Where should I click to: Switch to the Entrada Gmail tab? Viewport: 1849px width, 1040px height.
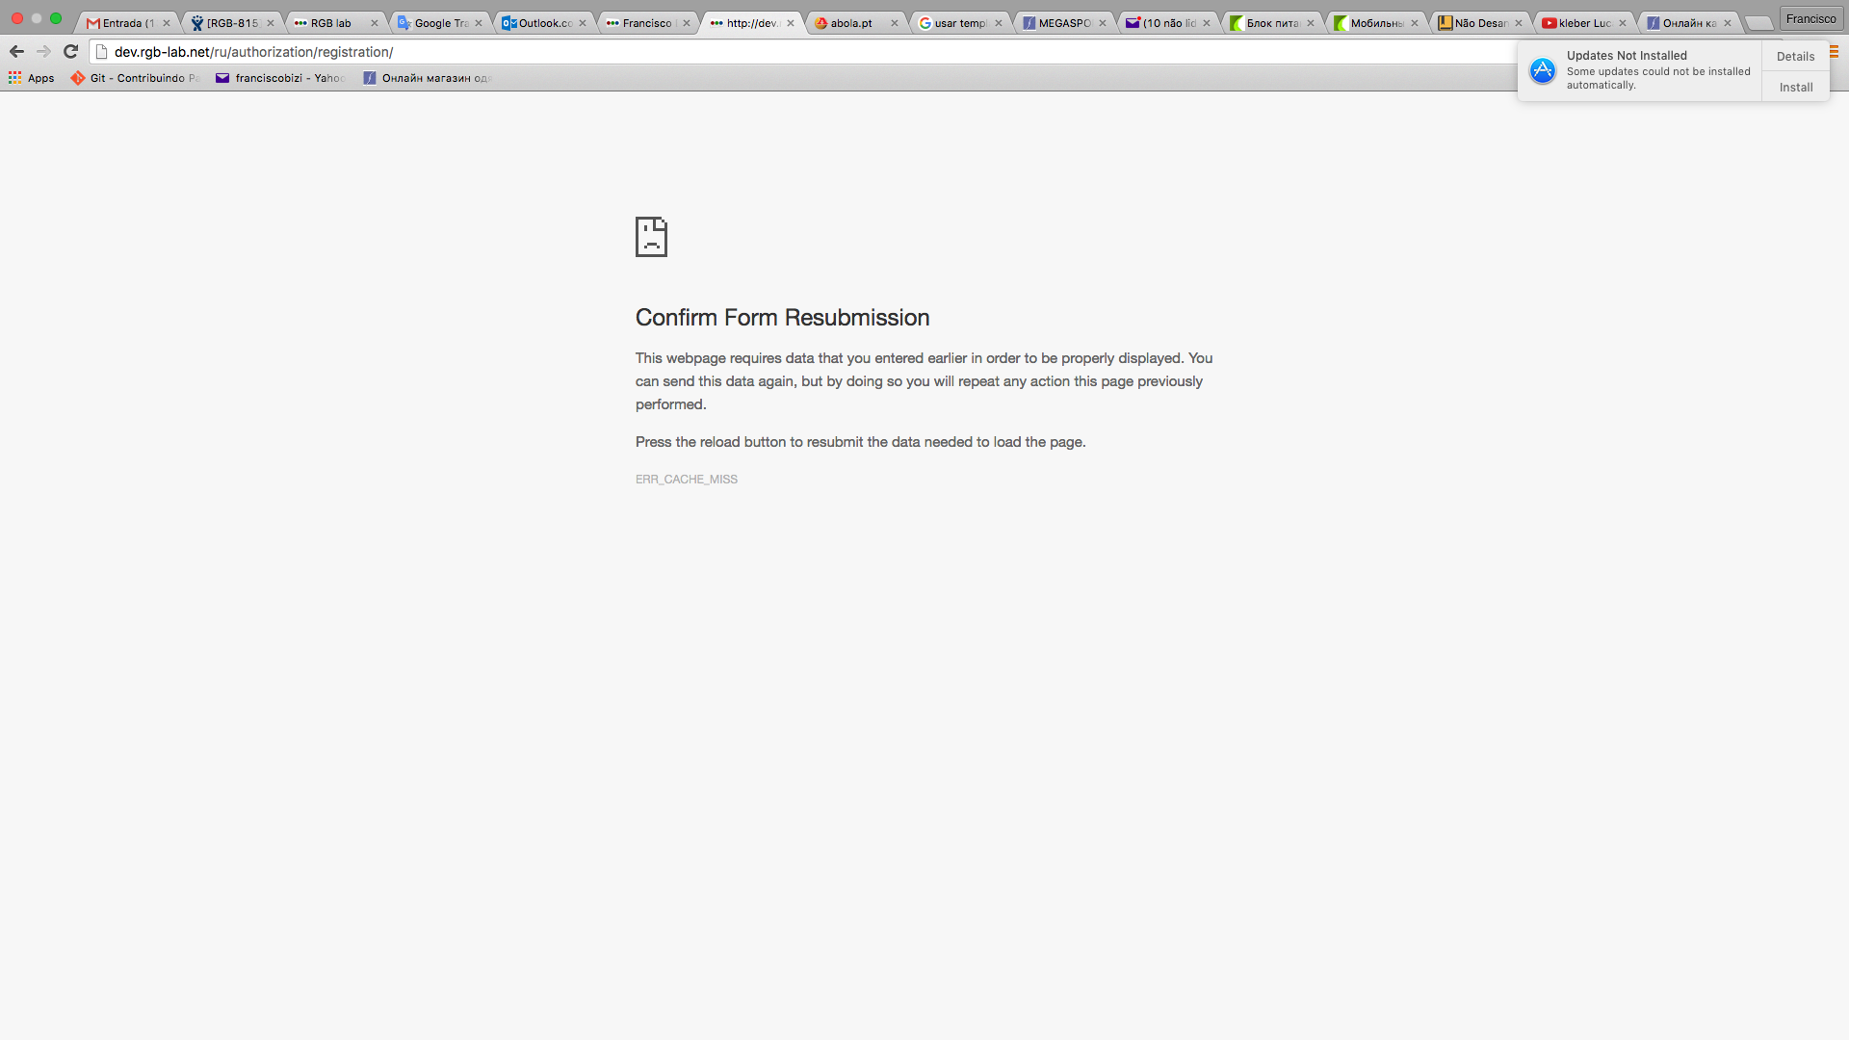pos(122,23)
